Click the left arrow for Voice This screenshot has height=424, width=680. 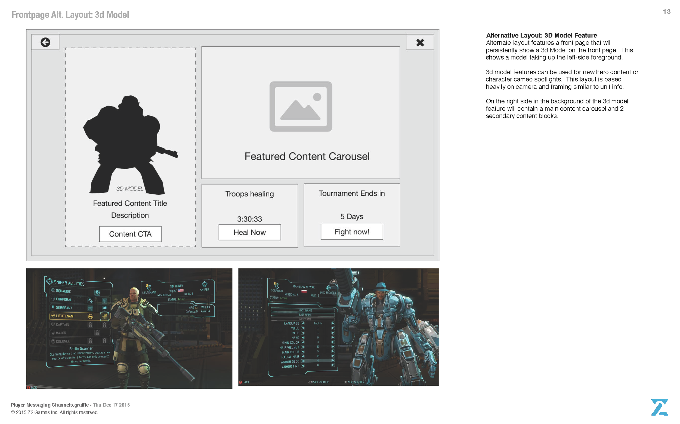click(303, 328)
